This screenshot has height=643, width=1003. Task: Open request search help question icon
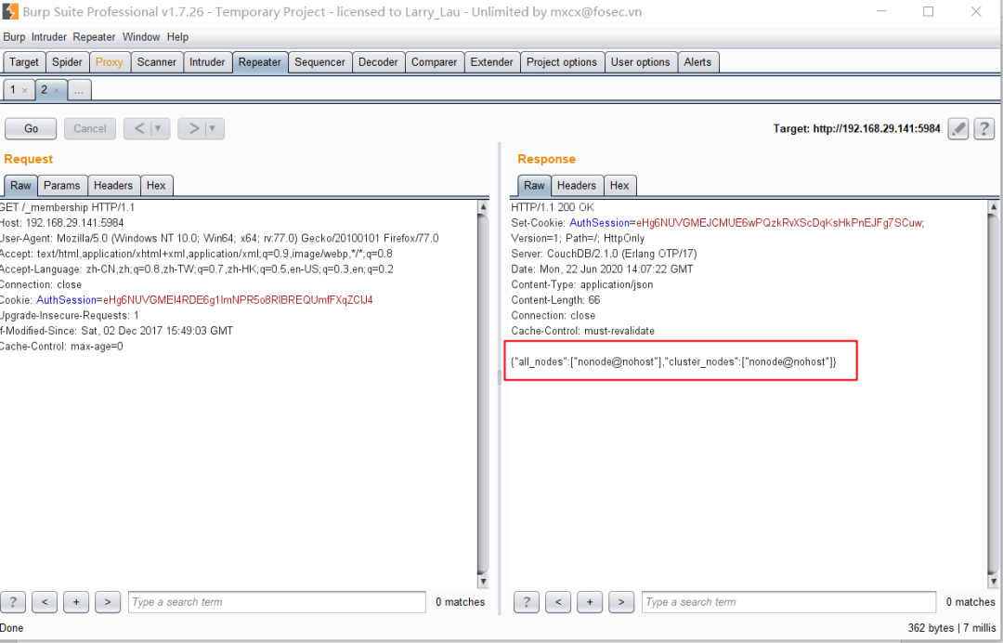(13, 602)
